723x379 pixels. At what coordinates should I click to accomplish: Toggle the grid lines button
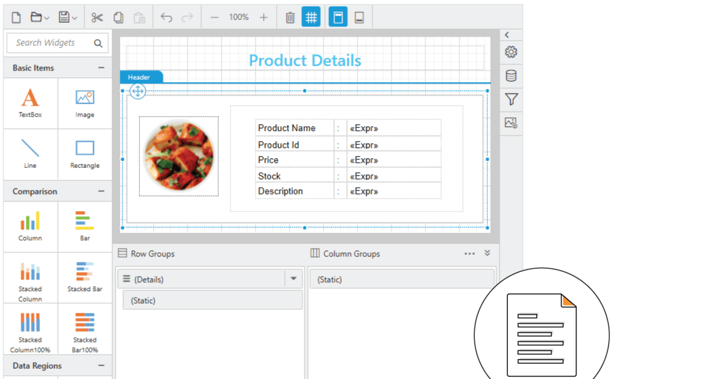pos(311,17)
